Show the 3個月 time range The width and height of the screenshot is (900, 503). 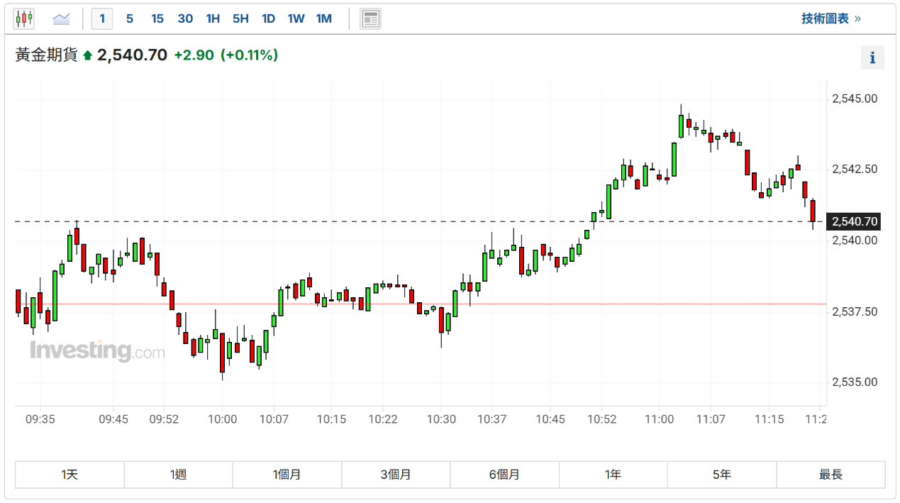coord(396,475)
